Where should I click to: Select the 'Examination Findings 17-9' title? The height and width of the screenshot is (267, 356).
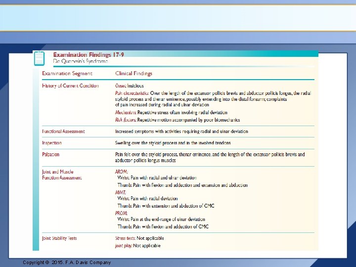coord(89,55)
